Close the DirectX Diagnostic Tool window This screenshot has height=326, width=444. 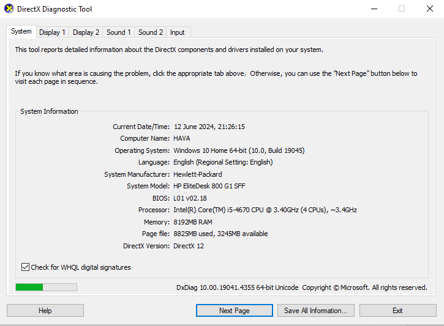[430, 9]
